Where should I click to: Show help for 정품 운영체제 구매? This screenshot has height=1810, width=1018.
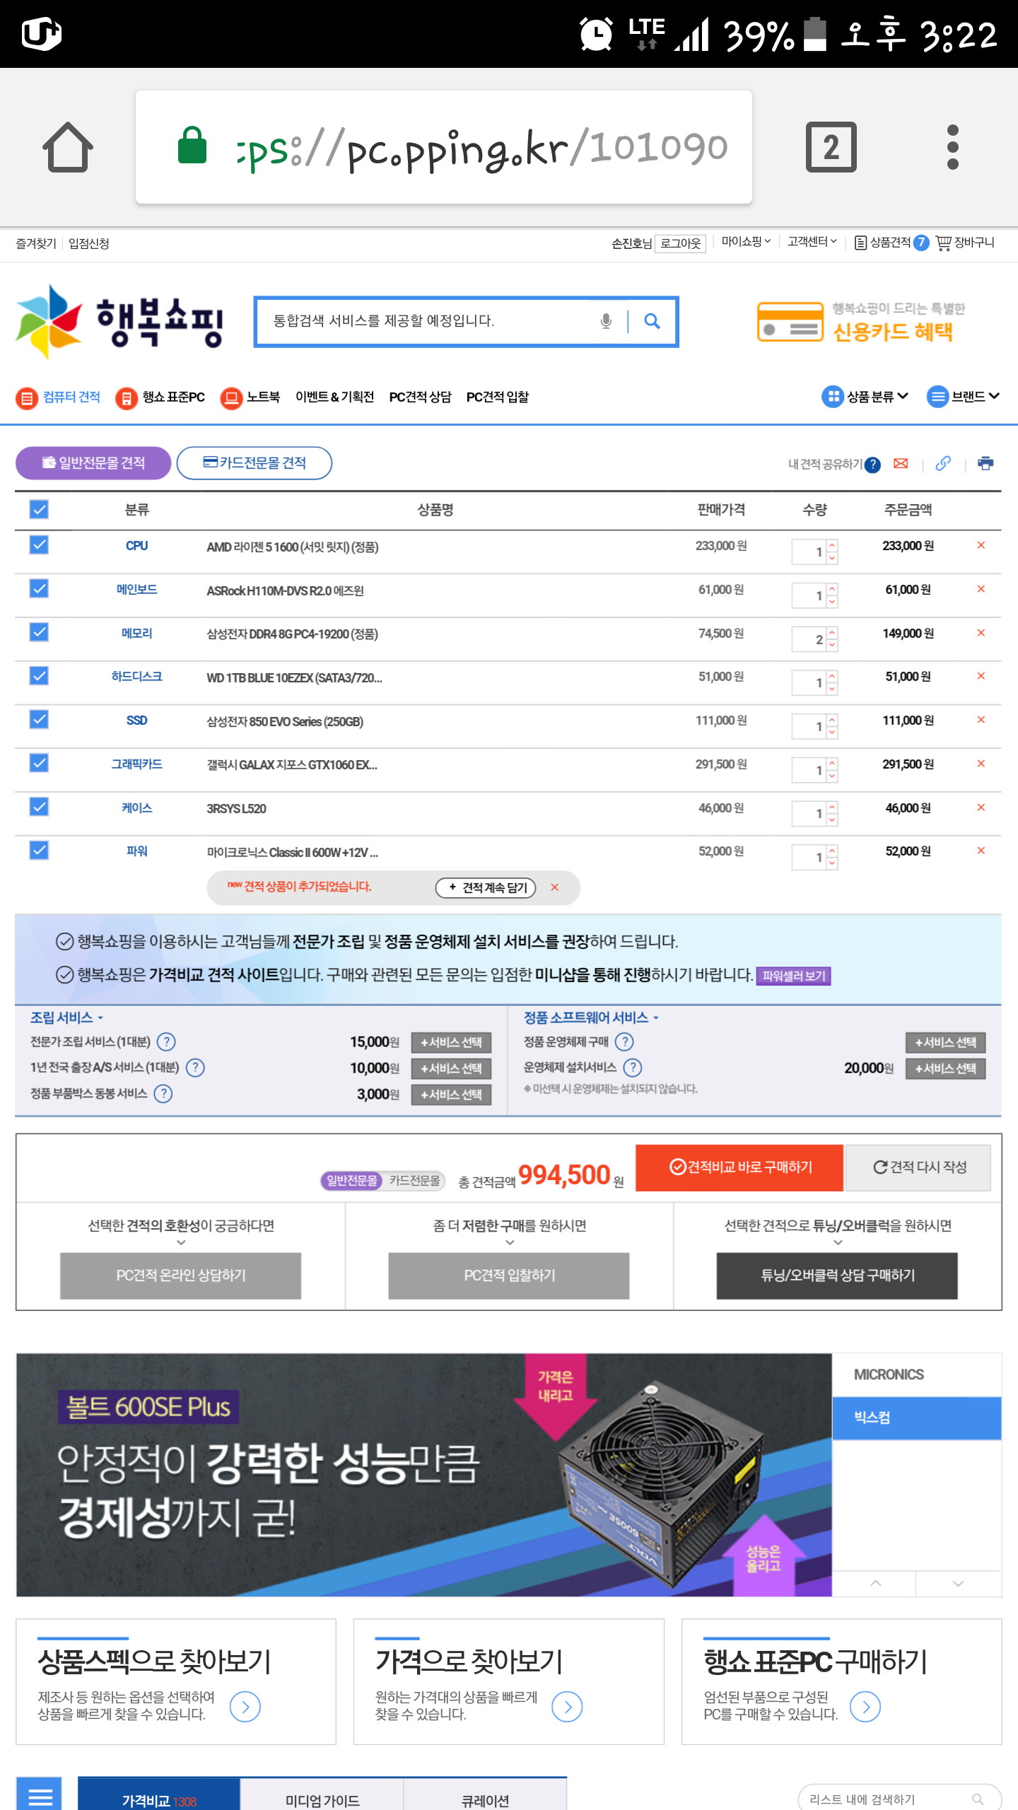[x=624, y=1042]
